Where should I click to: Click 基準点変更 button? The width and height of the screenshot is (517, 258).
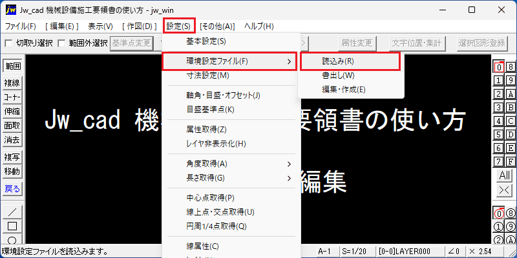point(132,43)
